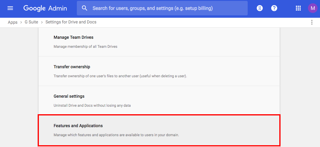This screenshot has width=320, height=147.
Task: Open the hourglass tasks icon
Action: coord(260,8)
